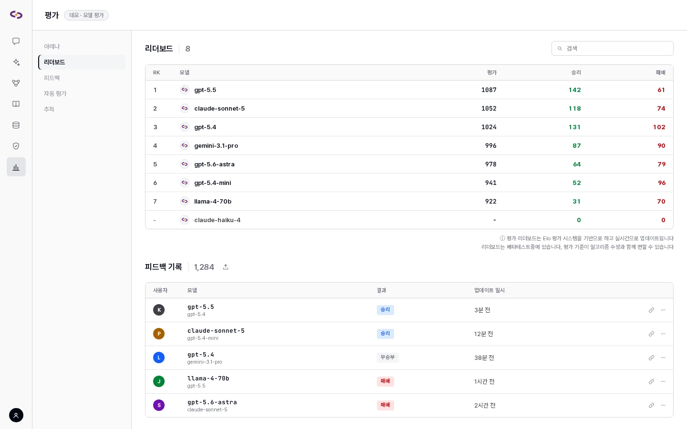Open more options for gpt-5.5 feedback row
The width and height of the screenshot is (687, 429).
[663, 310]
